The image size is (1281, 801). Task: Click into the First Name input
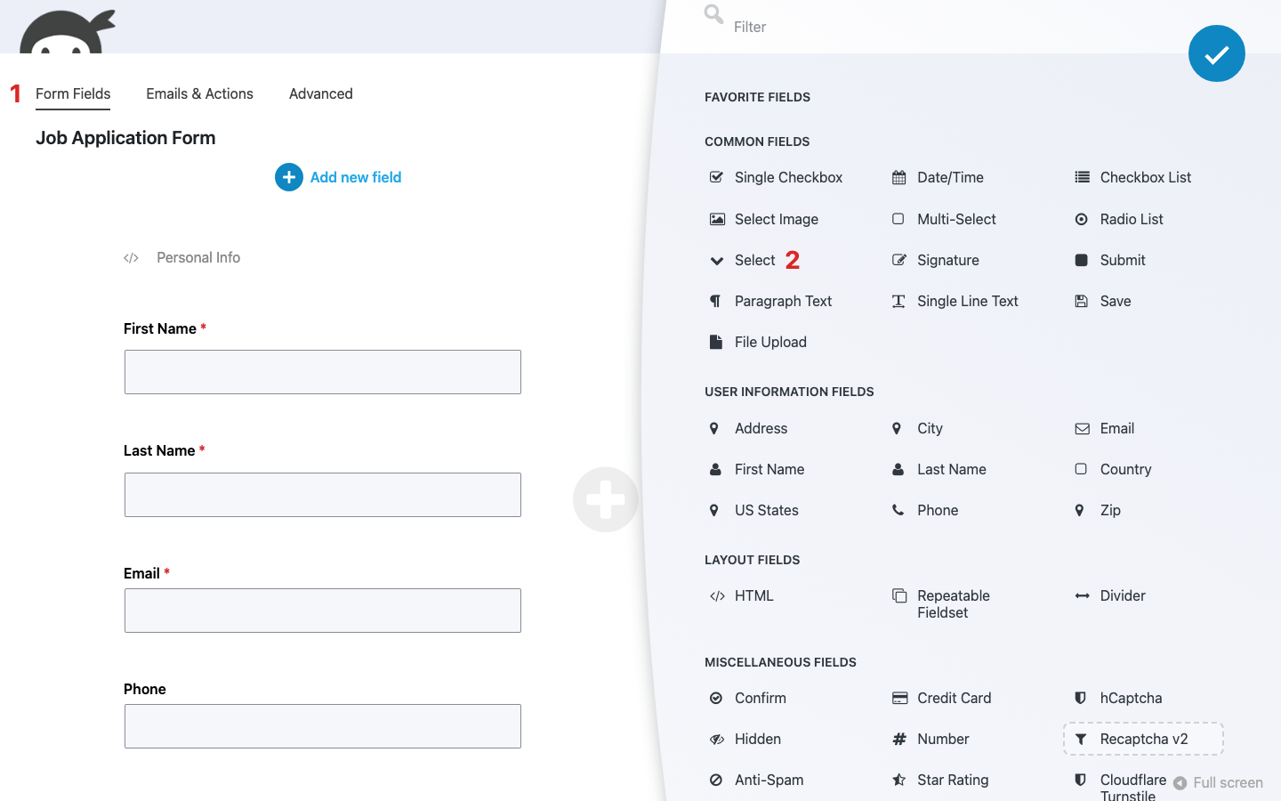(323, 372)
